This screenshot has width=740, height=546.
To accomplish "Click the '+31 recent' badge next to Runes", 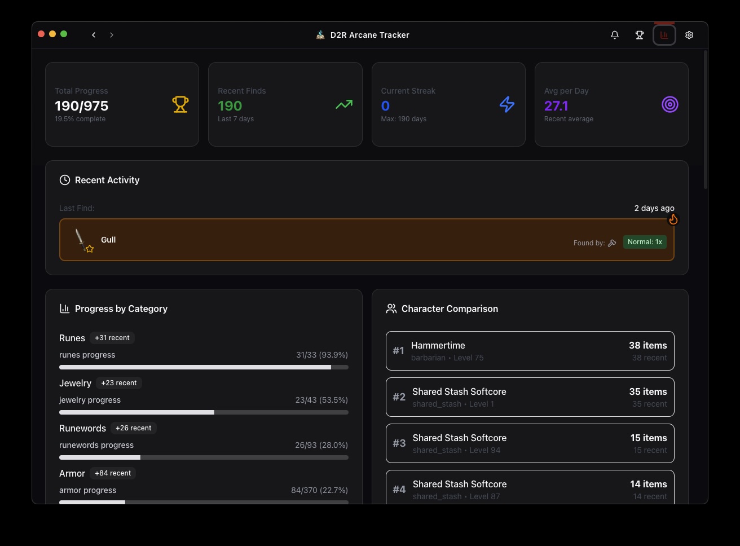I will 112,337.
